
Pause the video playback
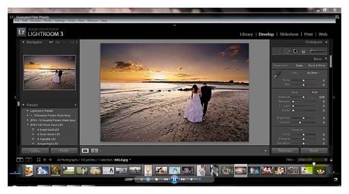pos(174,179)
